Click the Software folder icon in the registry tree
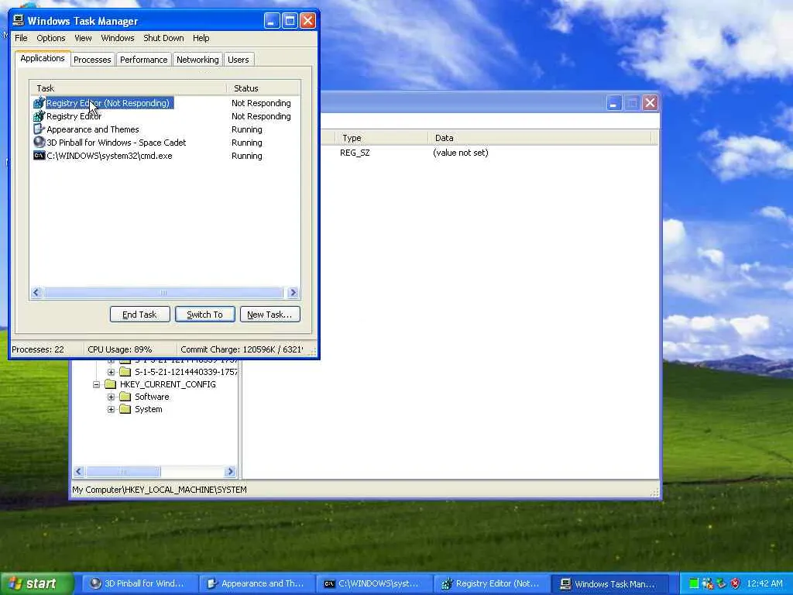The image size is (793, 595). pos(125,397)
